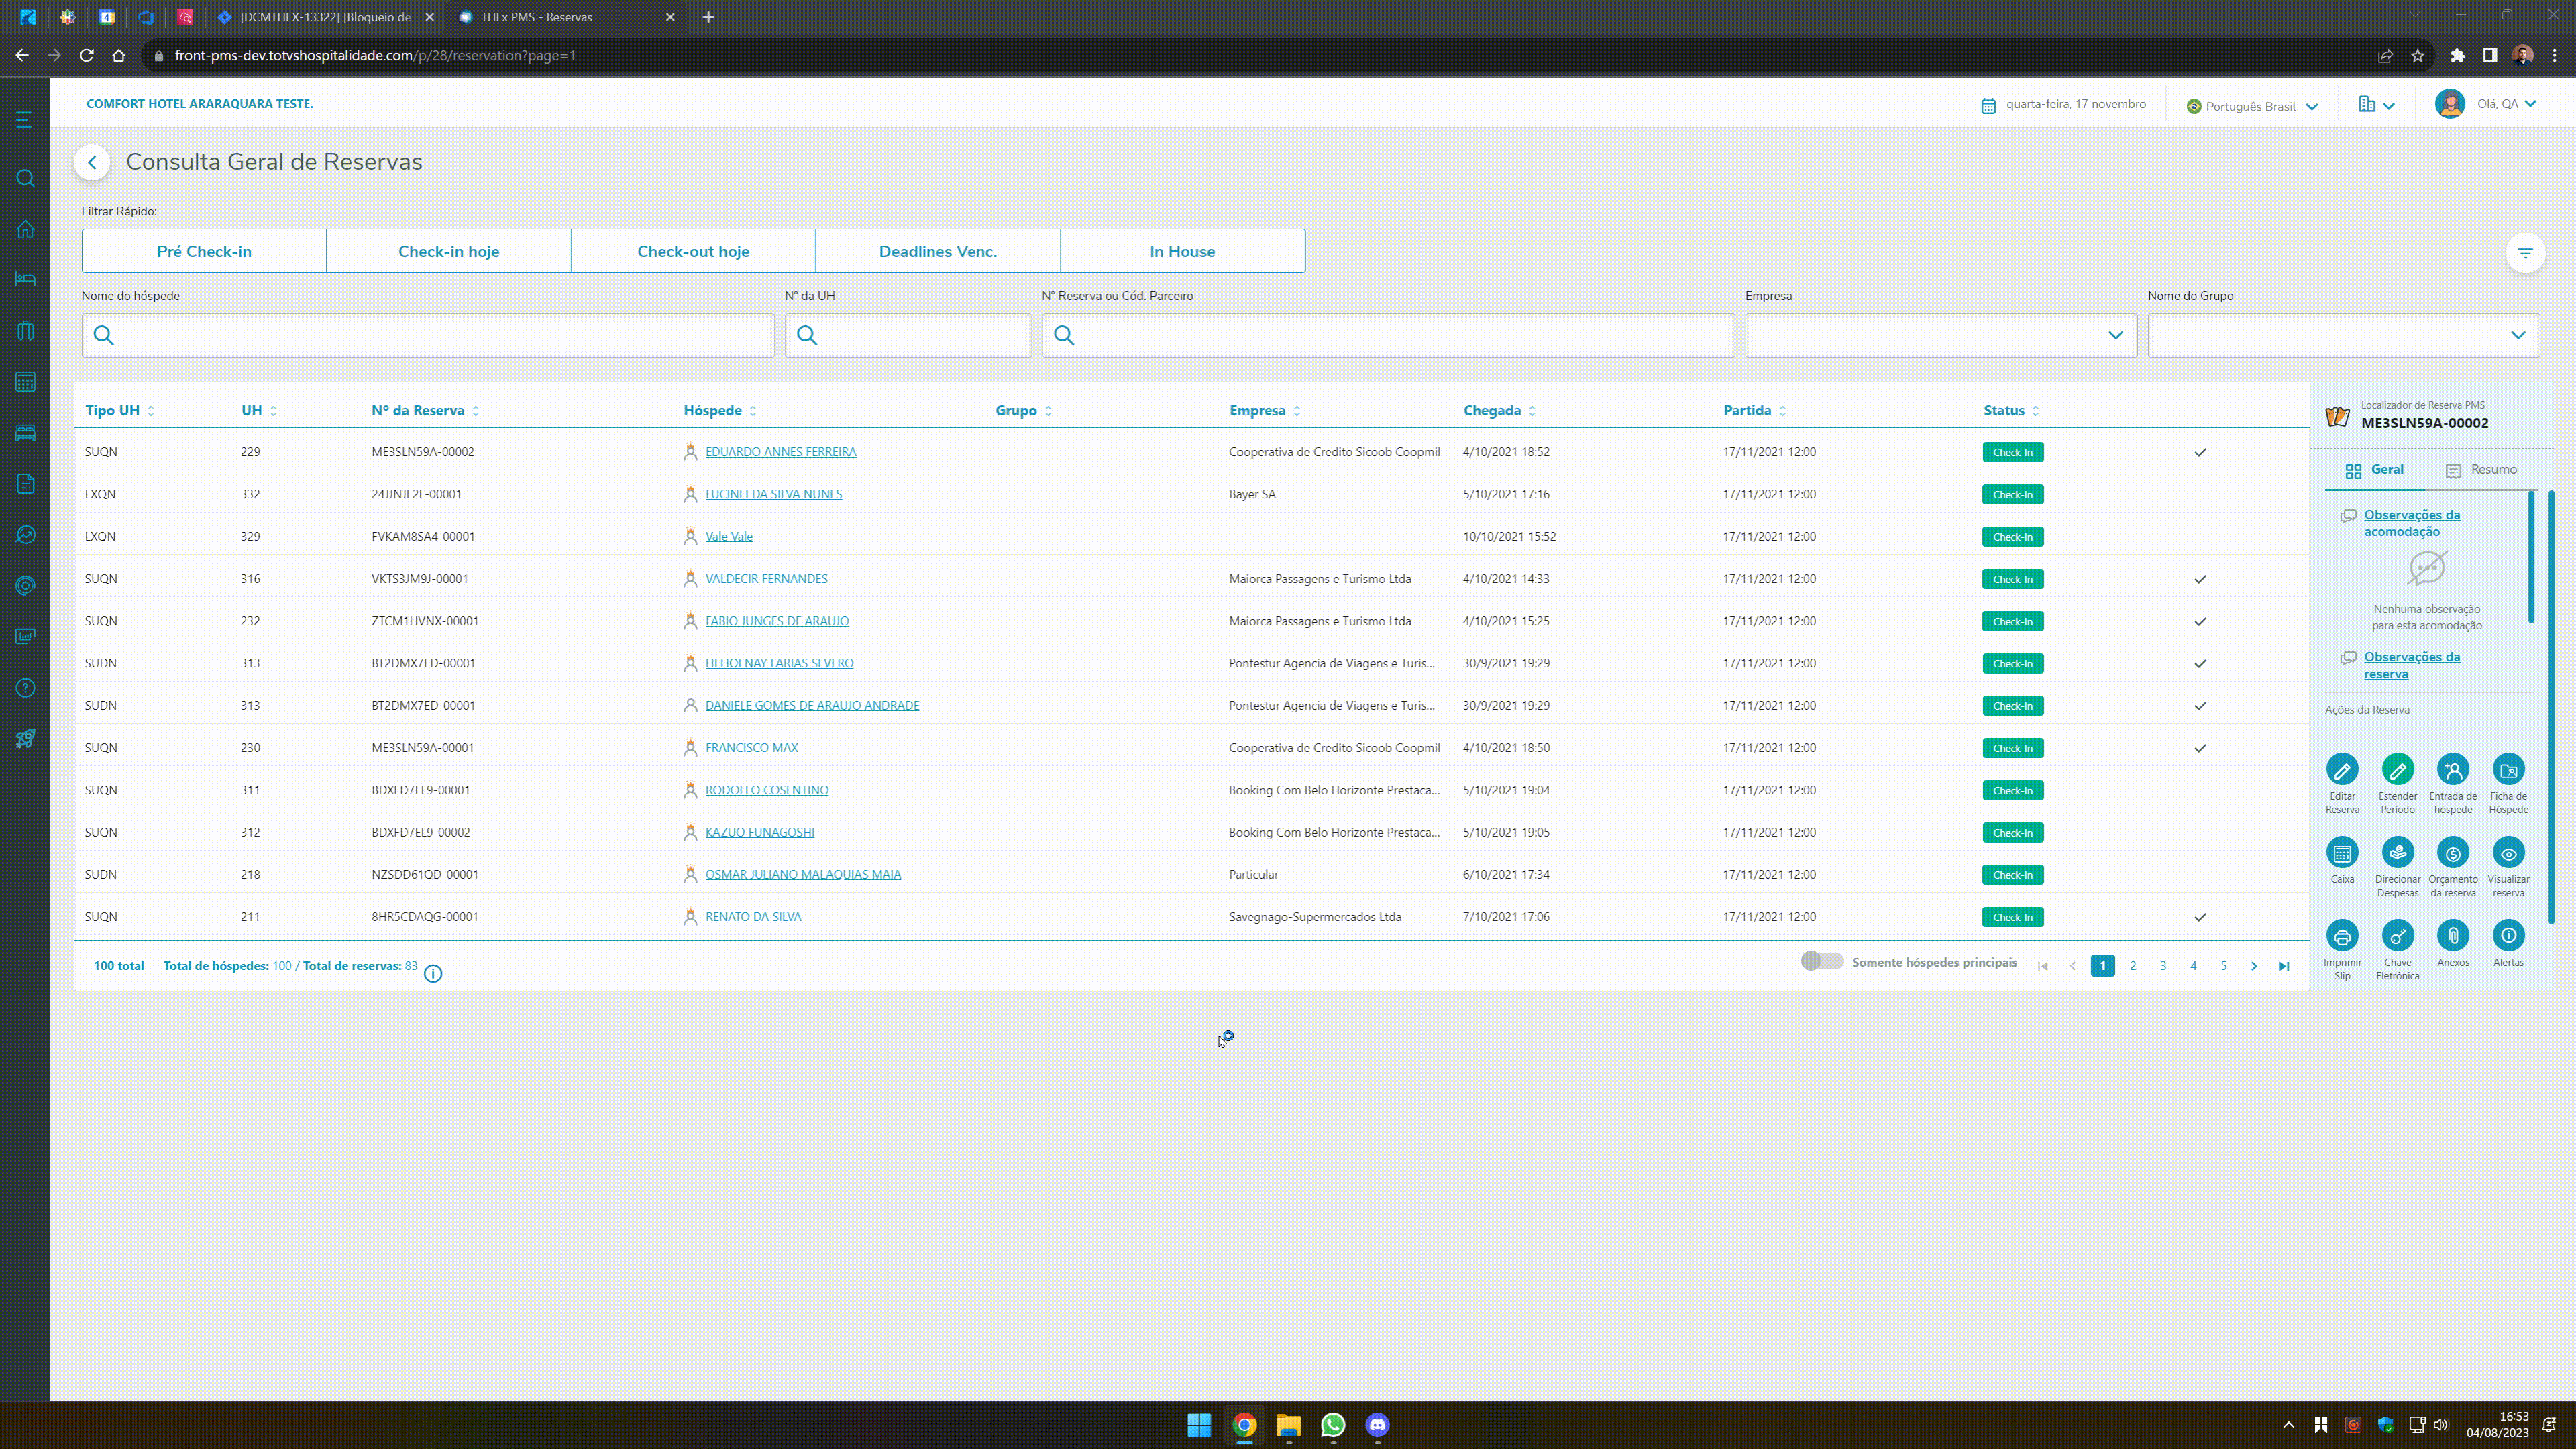Click Check-in hoje quick filter button
Screen dimensions: 2576x1449
pos(448,251)
